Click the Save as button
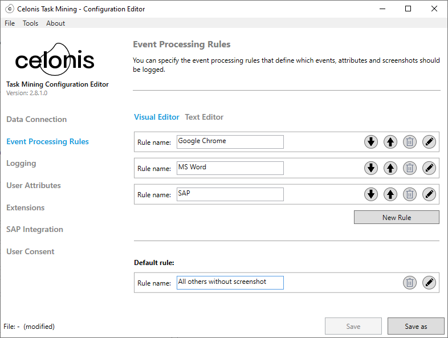Image resolution: width=448 pixels, height=338 pixels. pyautogui.click(x=416, y=326)
